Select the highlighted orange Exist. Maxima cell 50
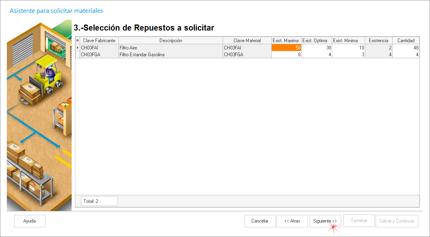This screenshot has width=430, height=237. coord(286,48)
